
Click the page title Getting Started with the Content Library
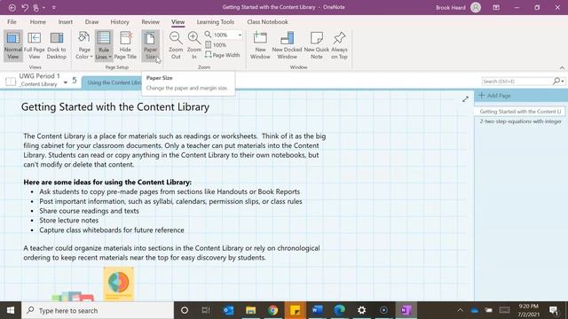click(x=115, y=107)
